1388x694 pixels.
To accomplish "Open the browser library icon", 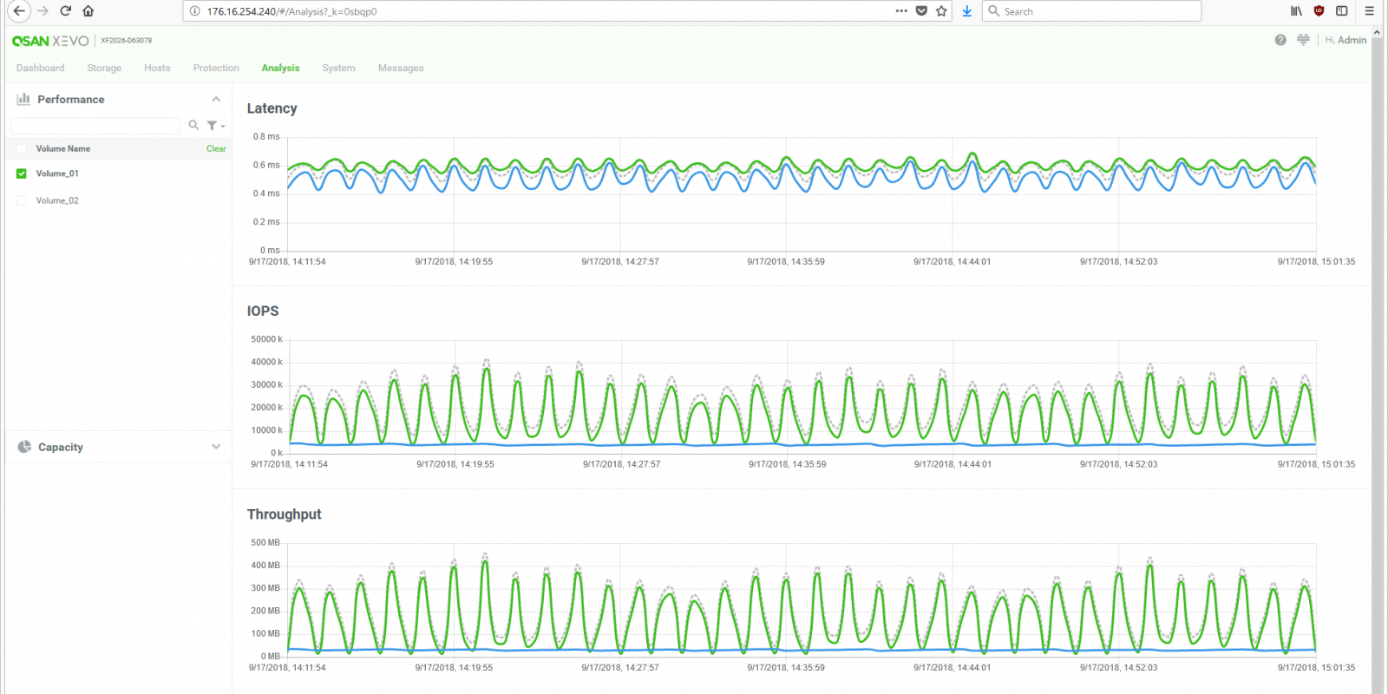I will click(x=1296, y=11).
